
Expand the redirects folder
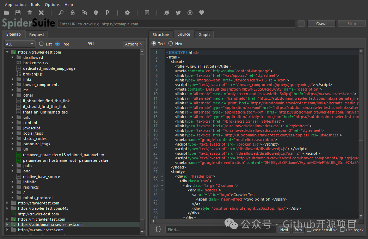tap(12, 187)
